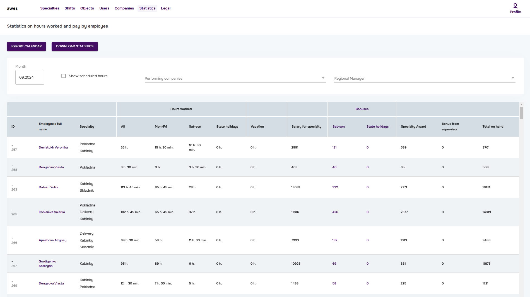Click the awes logo
530x297 pixels.
tap(12, 8)
